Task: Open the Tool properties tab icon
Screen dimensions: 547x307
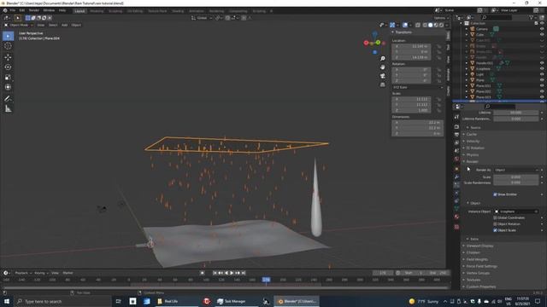Action: point(456,117)
